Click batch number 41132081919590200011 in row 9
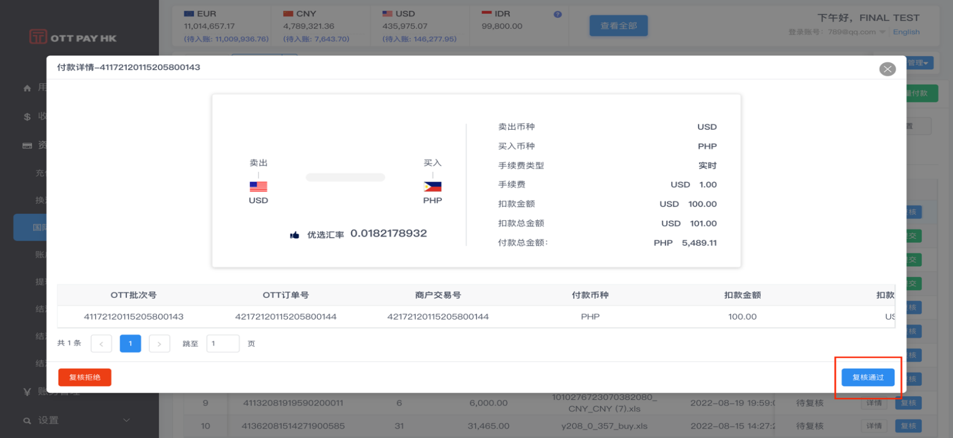 point(293,403)
